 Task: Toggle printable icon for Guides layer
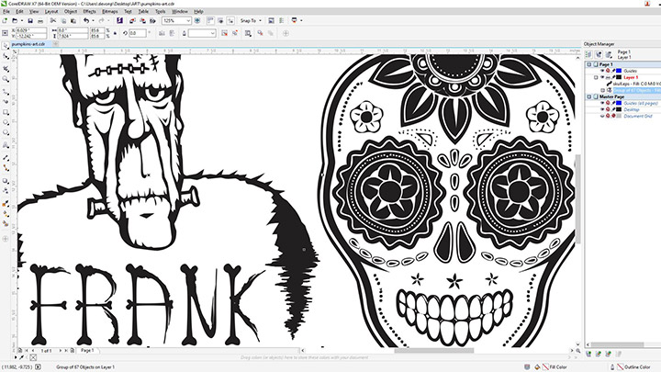point(608,71)
